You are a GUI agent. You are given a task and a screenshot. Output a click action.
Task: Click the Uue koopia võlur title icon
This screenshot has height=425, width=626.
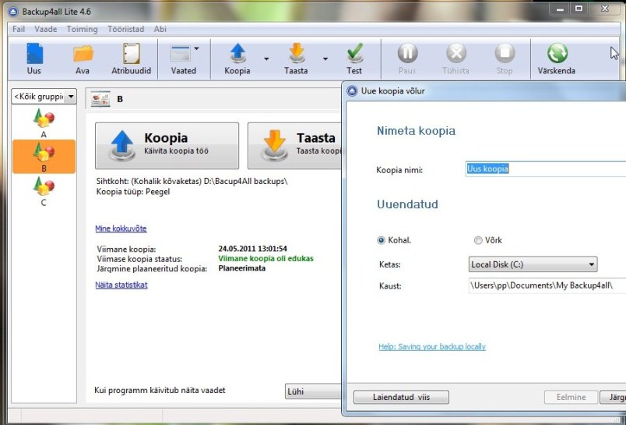coord(352,90)
